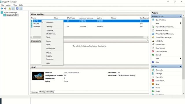
Task: Click the LB-AD virtual machine thumbnail
Action: pyautogui.click(x=38, y=76)
